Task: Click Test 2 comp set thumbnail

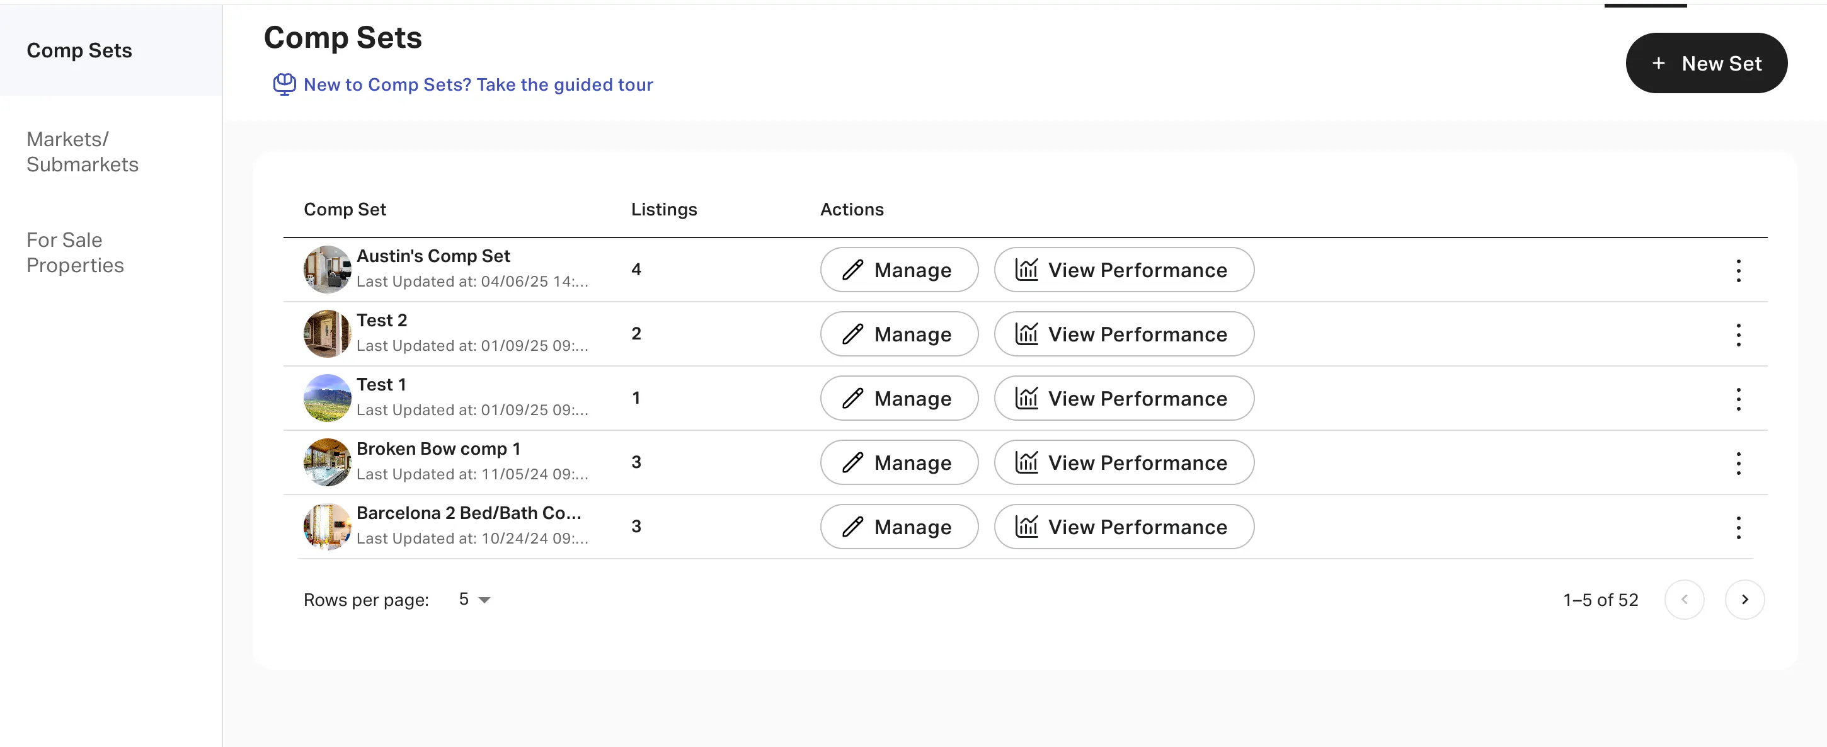Action: coord(327,333)
